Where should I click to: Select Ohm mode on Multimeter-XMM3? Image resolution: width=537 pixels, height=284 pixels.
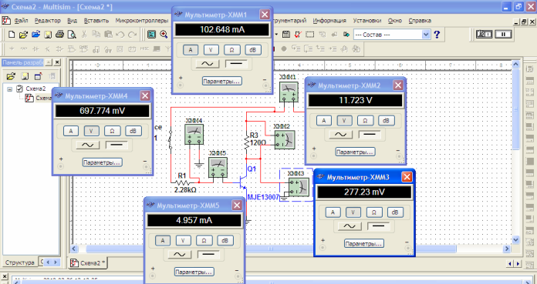pyautogui.click(x=374, y=212)
